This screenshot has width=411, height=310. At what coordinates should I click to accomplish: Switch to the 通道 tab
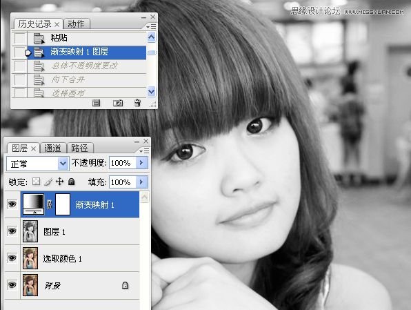(52, 148)
